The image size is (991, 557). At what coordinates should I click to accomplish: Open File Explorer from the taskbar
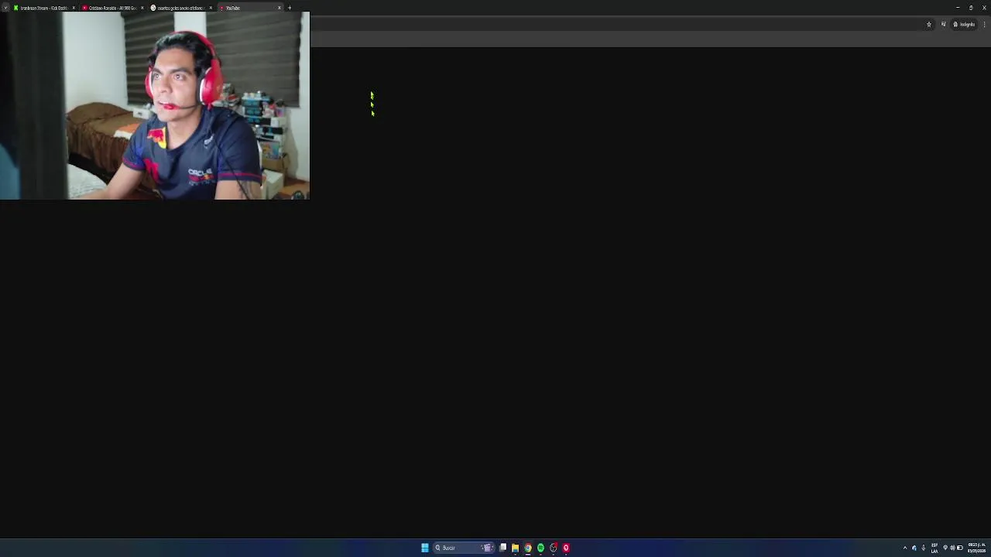pyautogui.click(x=515, y=548)
